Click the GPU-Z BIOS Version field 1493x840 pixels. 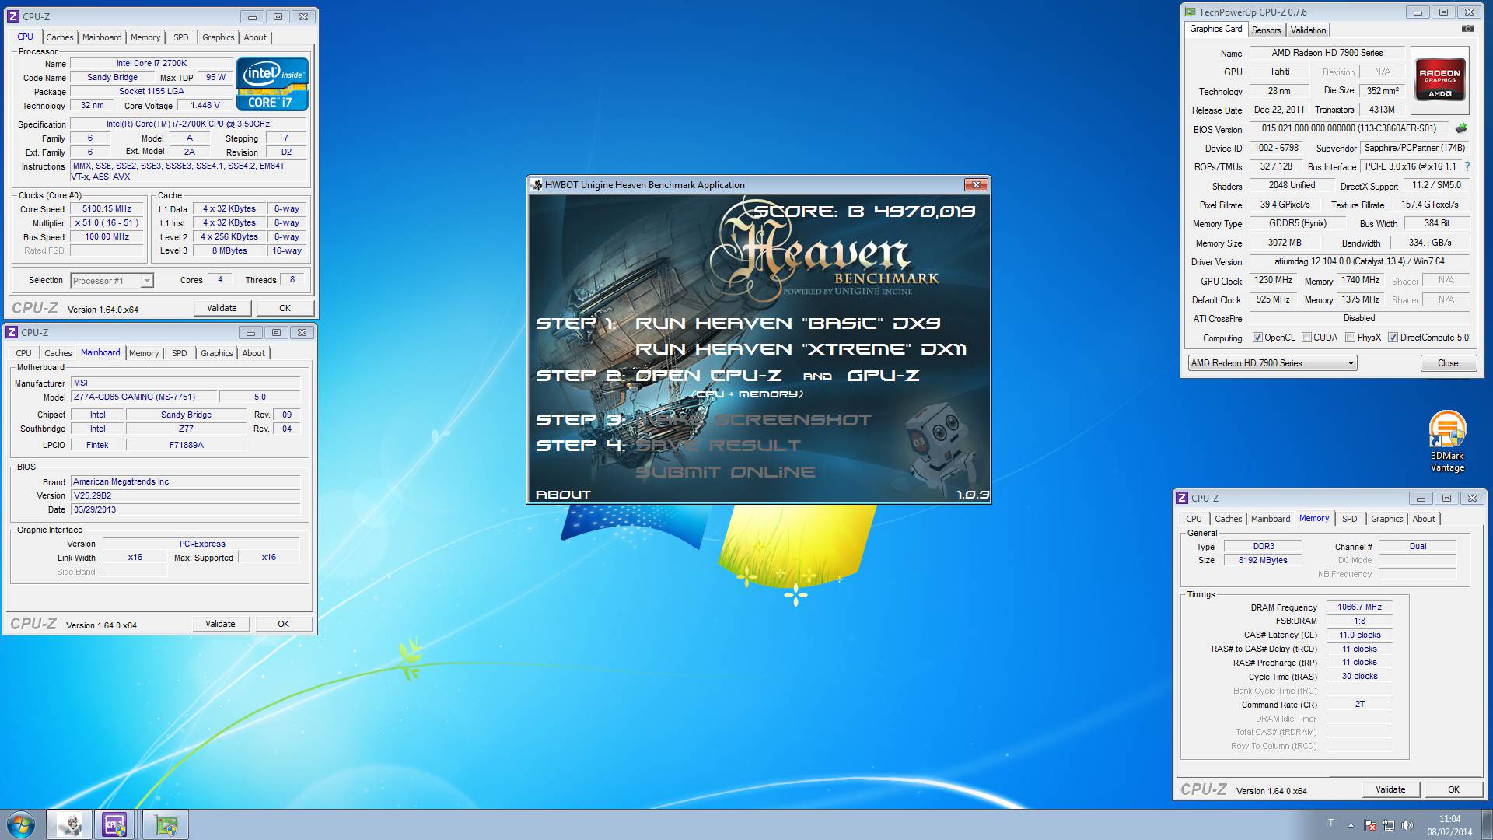coord(1349,129)
